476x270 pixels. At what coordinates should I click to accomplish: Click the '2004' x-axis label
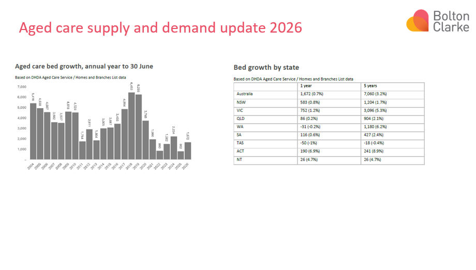pos(31,166)
